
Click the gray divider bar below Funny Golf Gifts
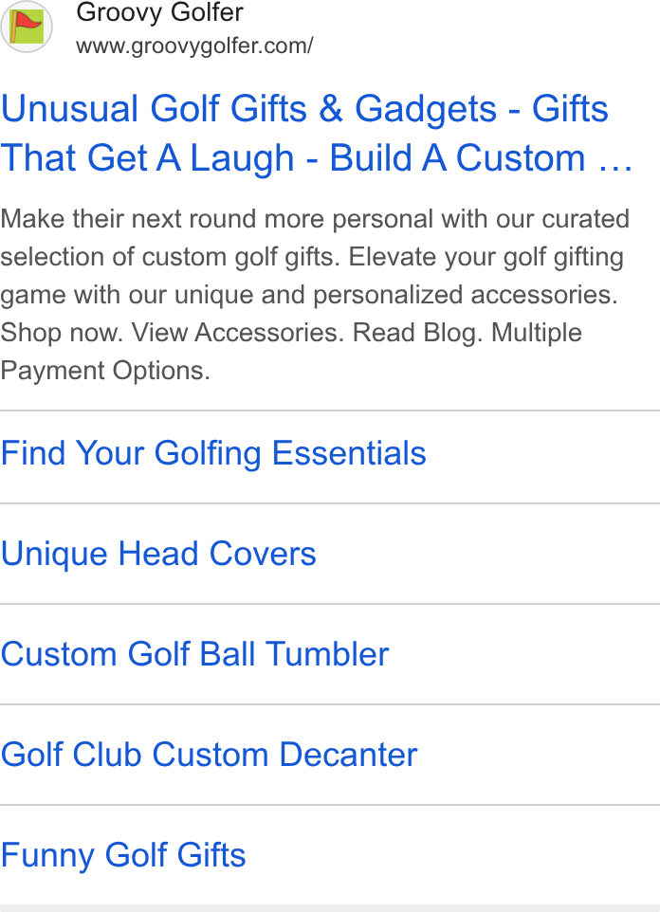(x=330, y=908)
